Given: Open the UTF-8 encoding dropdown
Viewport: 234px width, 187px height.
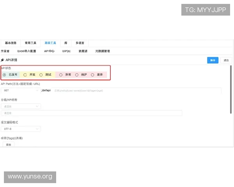Looking at the screenshot, I should [21, 129].
